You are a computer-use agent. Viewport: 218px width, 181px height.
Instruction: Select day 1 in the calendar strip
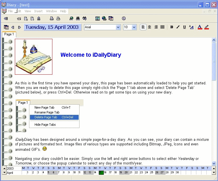[28, 172]
